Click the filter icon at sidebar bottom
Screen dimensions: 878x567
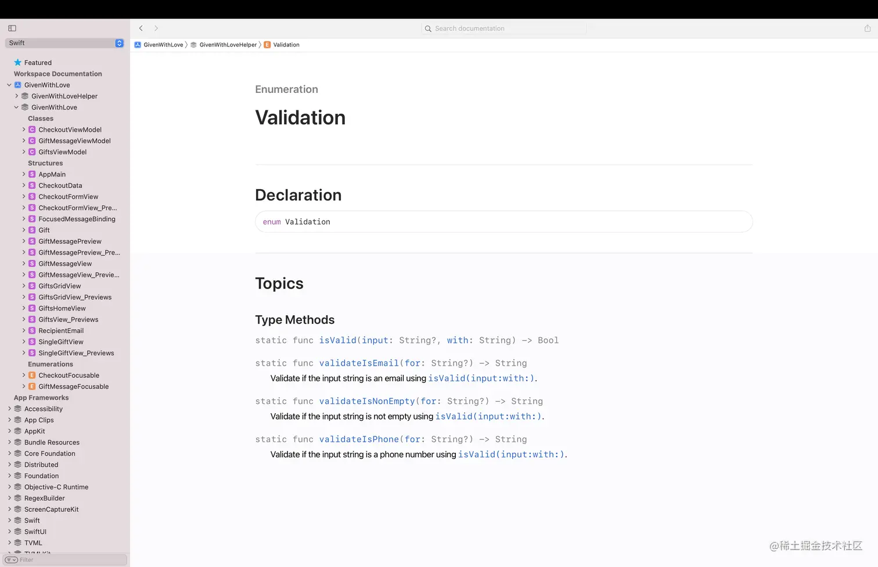point(11,560)
